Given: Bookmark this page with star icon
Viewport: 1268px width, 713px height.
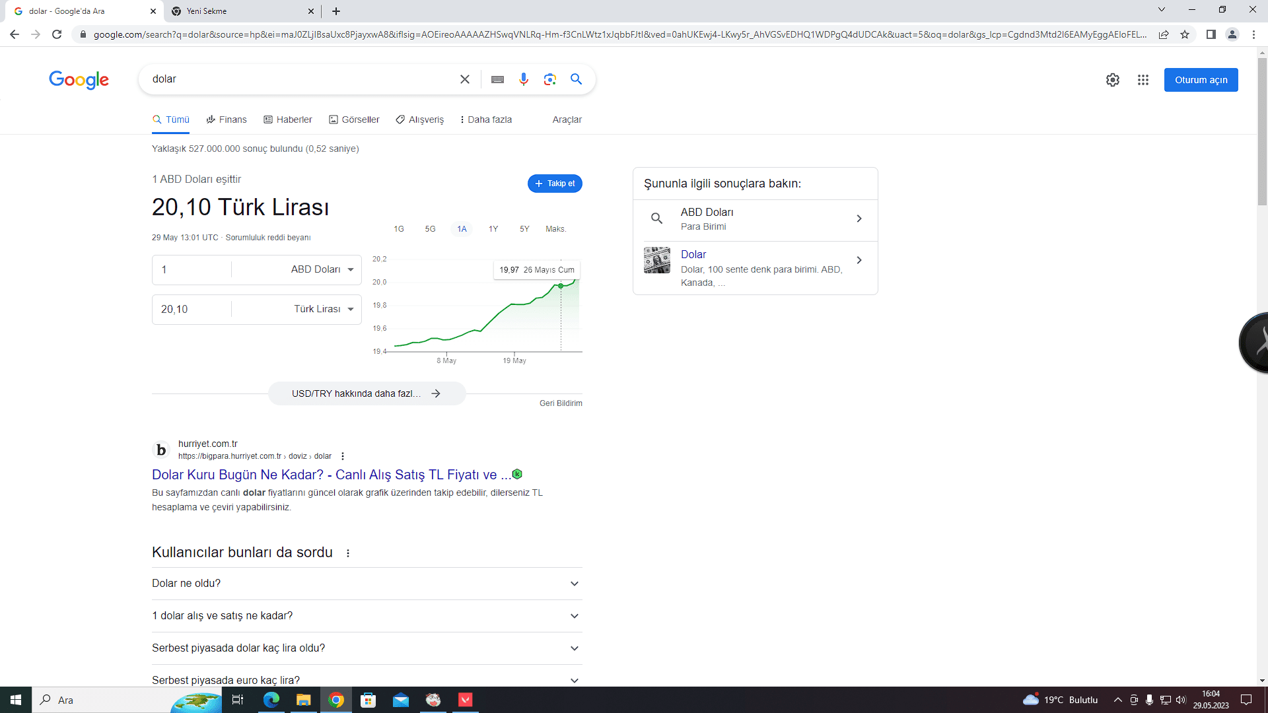Looking at the screenshot, I should tap(1185, 34).
